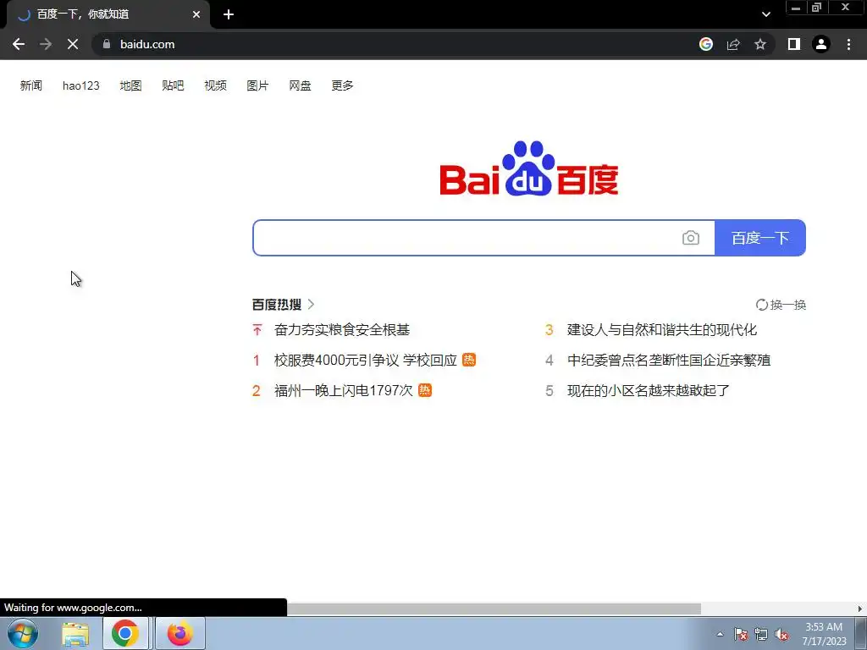Open the Google icon in the address bar
Viewport: 867px width, 650px height.
coord(706,44)
